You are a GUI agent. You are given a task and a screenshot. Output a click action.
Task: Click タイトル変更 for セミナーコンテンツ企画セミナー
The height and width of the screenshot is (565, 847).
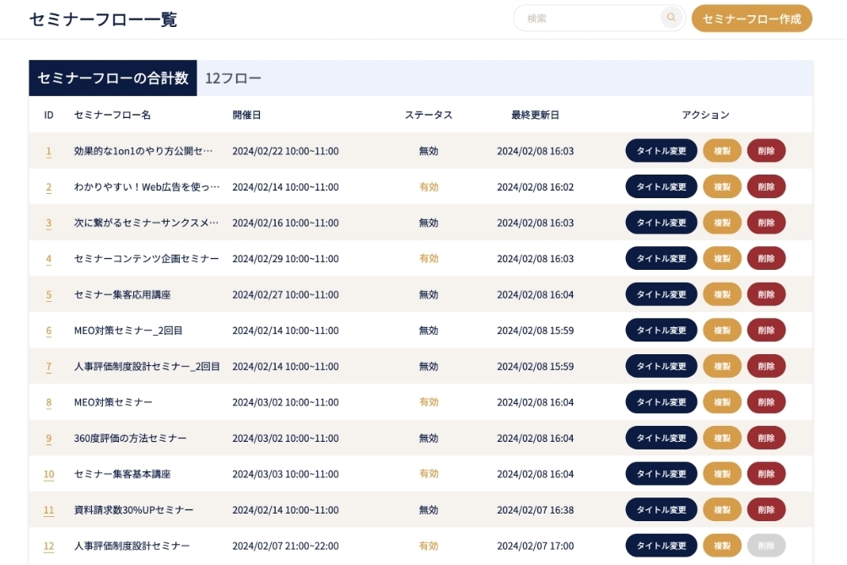[661, 258]
